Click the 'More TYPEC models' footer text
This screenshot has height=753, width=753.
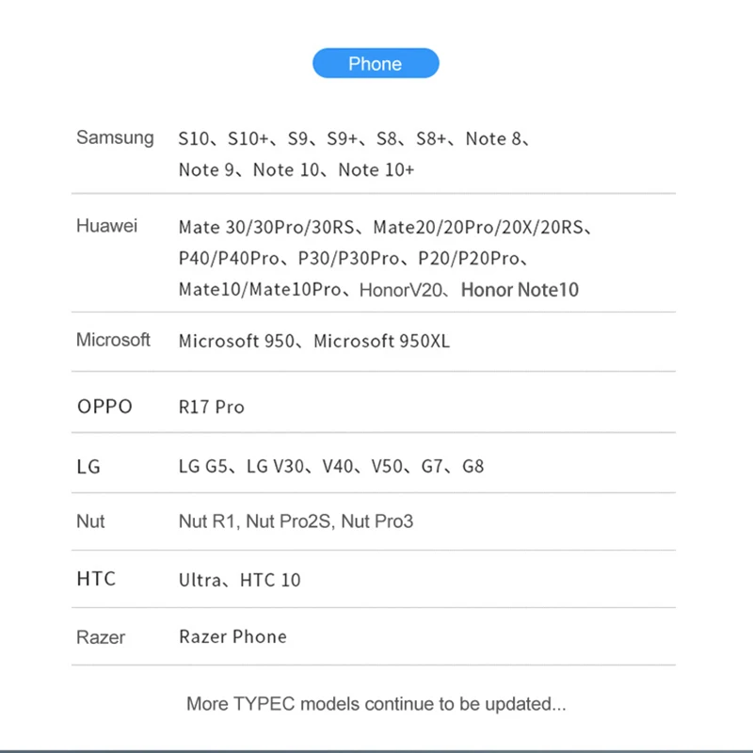tap(376, 703)
